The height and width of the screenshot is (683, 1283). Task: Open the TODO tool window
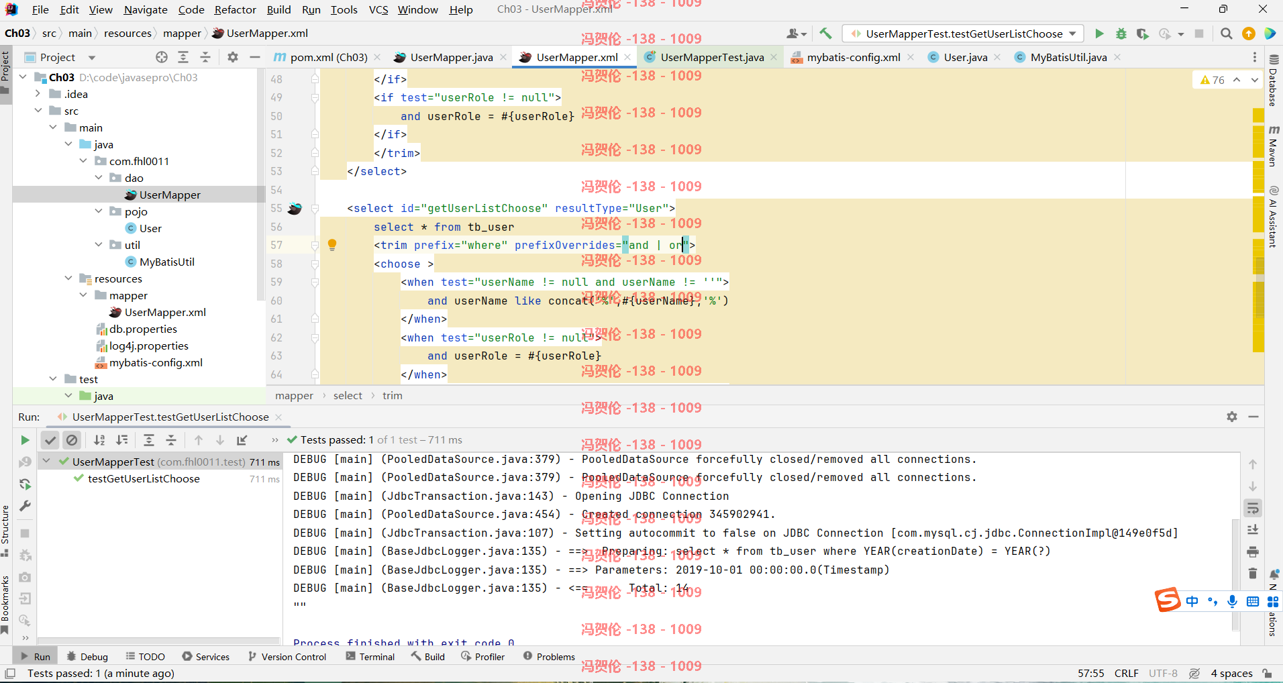click(144, 657)
